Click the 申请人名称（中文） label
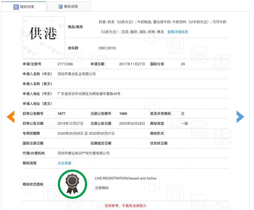This screenshot has height=210, width=254. point(37,74)
